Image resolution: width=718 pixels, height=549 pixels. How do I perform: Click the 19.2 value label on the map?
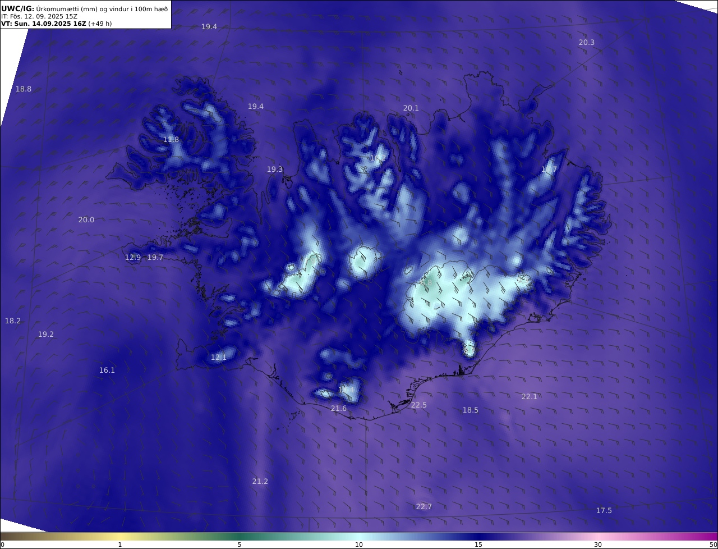pyautogui.click(x=46, y=334)
